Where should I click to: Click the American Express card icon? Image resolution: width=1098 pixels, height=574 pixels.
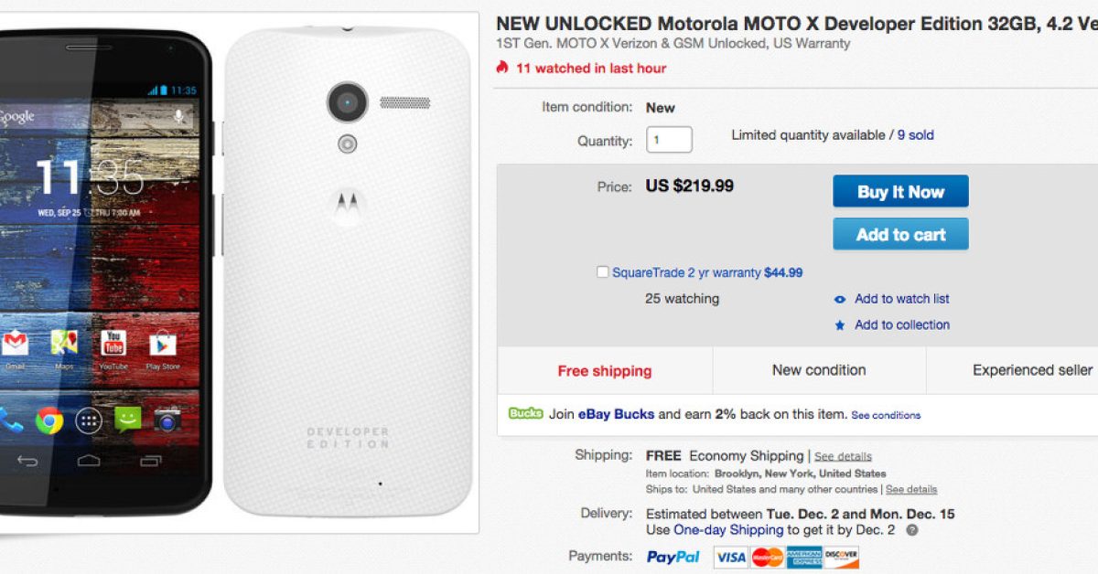click(804, 557)
